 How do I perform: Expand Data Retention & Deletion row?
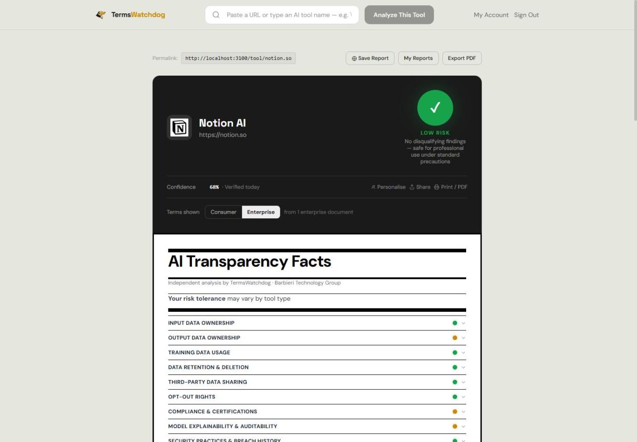317,367
